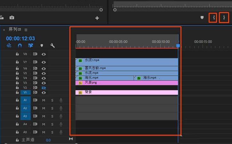
Task: Toggle the Snap magnet icon
Action: coord(20,45)
